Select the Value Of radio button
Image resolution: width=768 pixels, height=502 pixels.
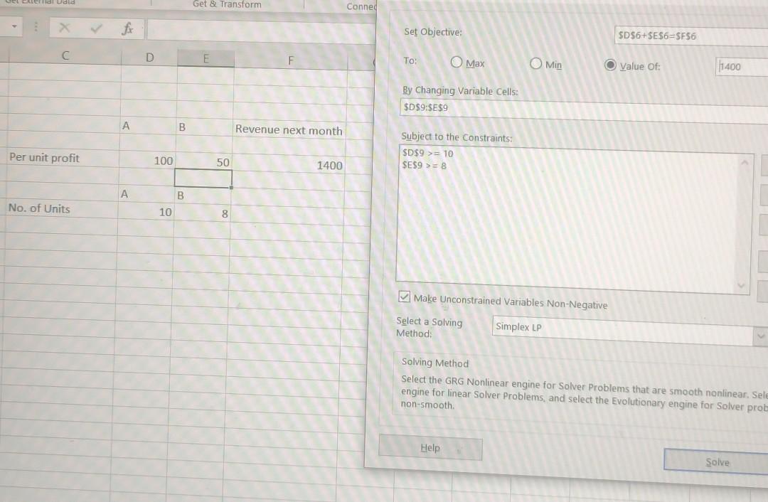[x=610, y=65]
